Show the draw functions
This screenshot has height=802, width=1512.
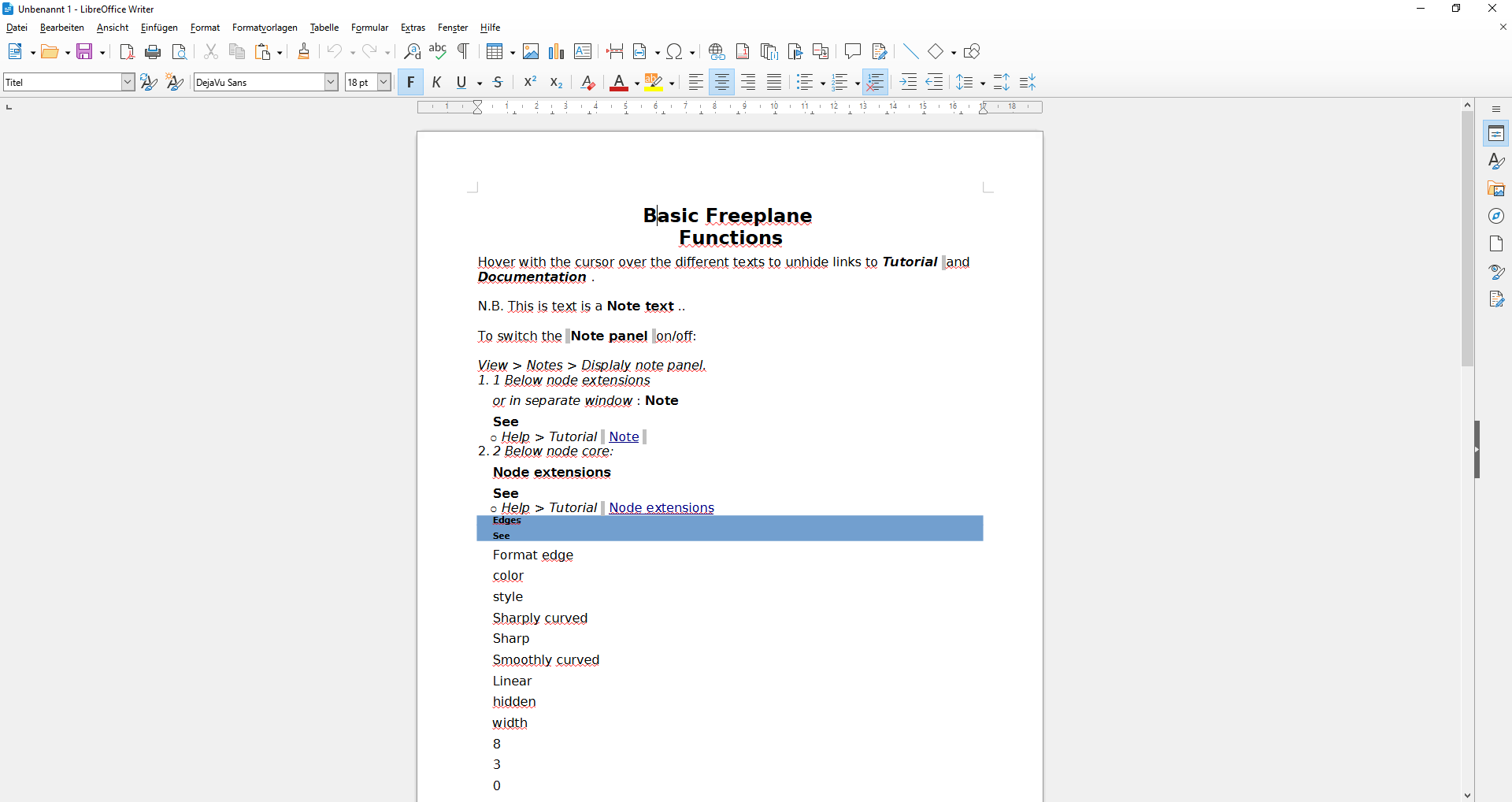[973, 52]
